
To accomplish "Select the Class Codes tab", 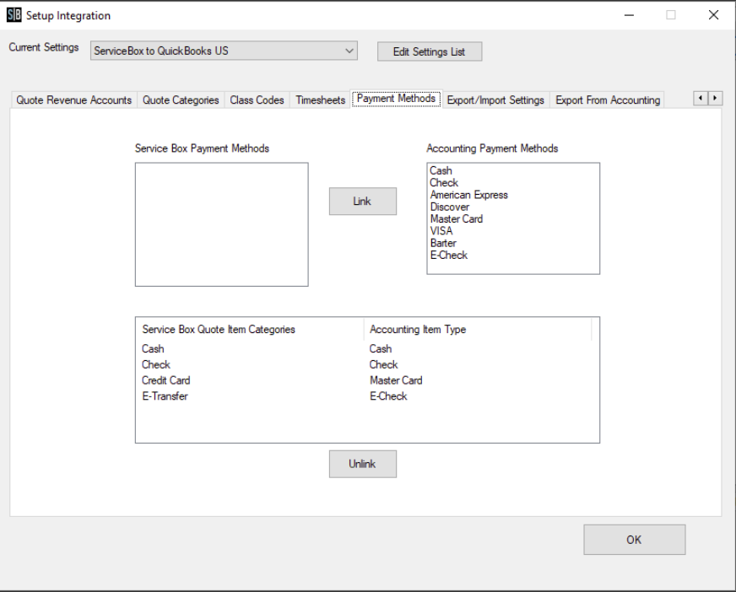I will click(x=257, y=100).
